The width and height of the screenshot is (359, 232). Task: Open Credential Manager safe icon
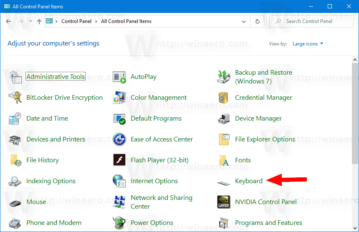click(223, 98)
